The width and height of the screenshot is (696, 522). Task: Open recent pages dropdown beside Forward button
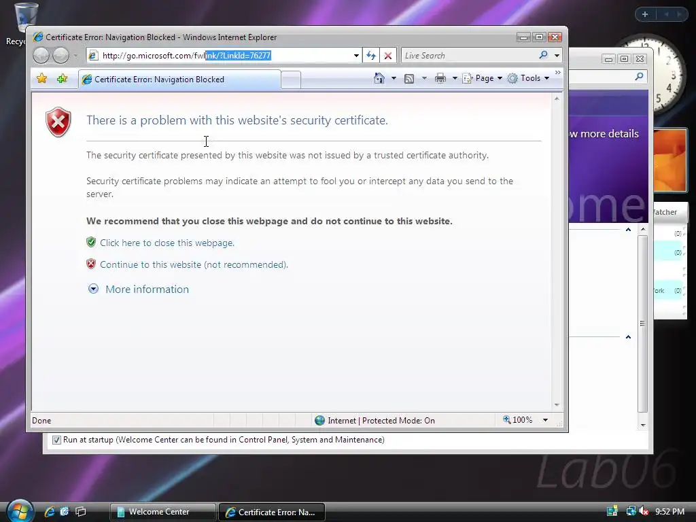75,56
